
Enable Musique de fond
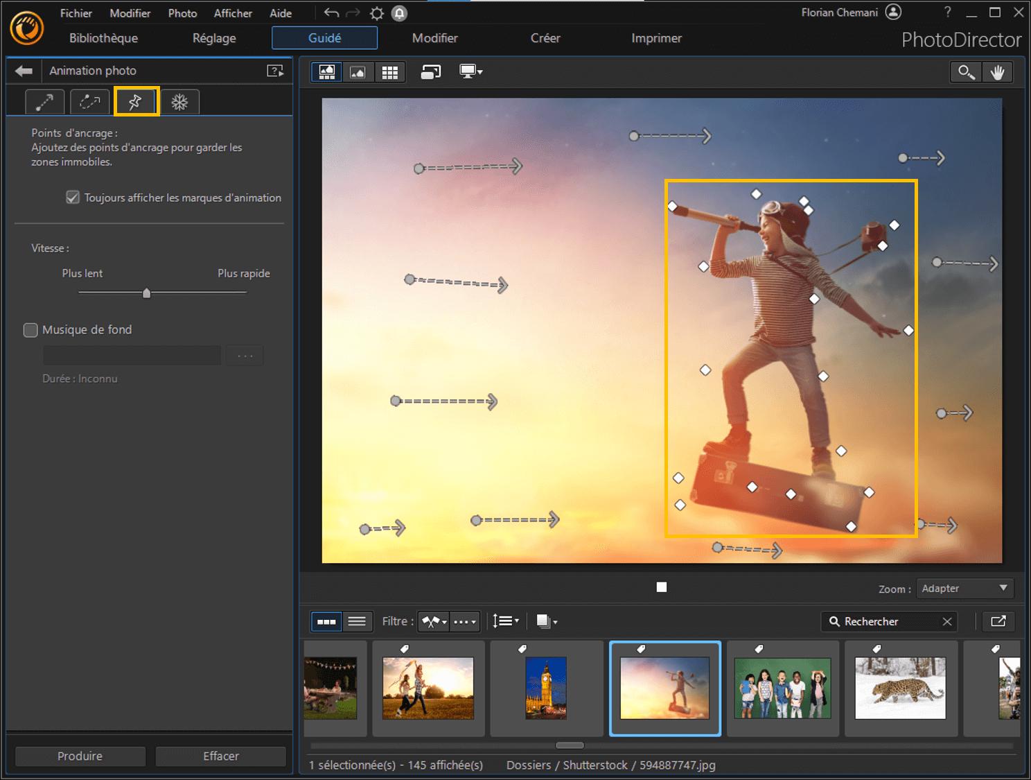coord(30,330)
